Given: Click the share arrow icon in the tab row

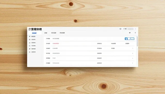Looking at the screenshot, I should coord(135,33).
